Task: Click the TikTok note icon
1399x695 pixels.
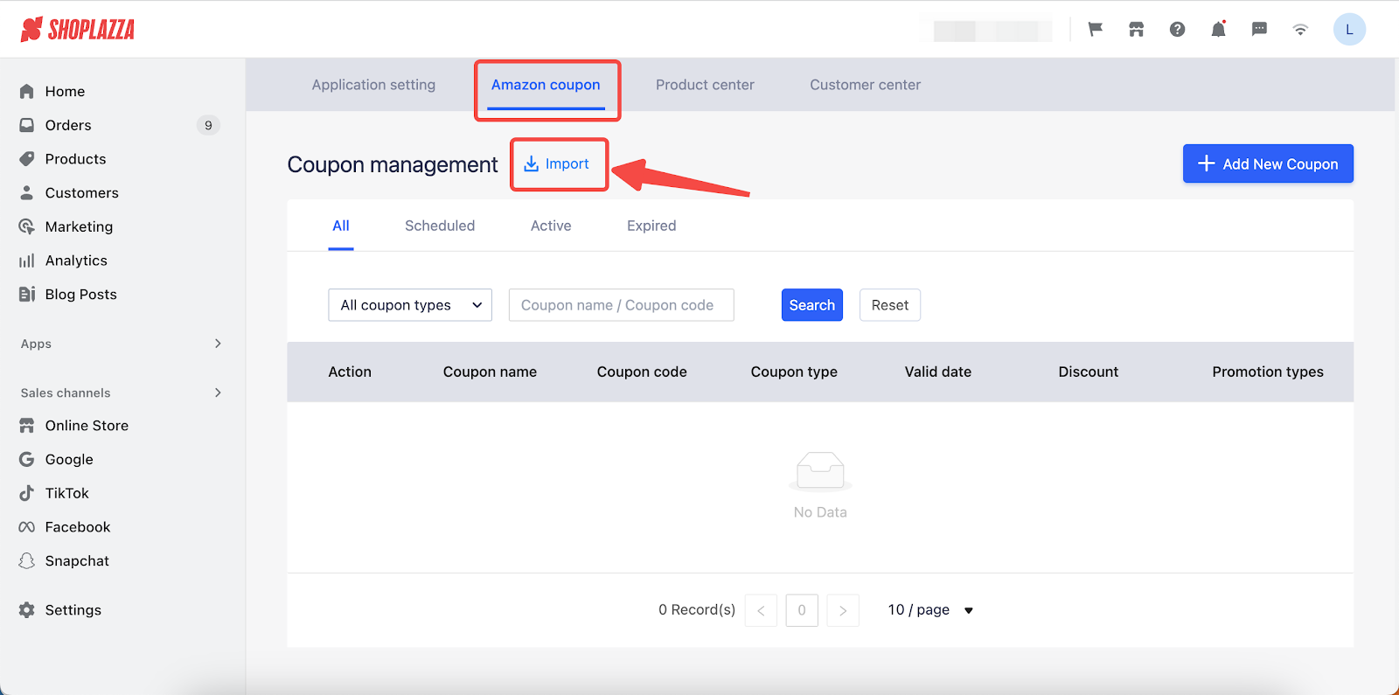Action: click(x=27, y=493)
